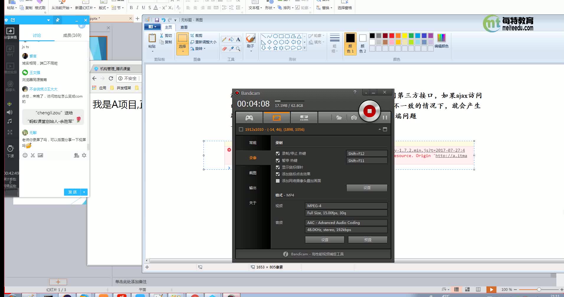Open chat settings gear icon
Image resolution: width=564 pixels, height=297 pixels.
point(84,155)
